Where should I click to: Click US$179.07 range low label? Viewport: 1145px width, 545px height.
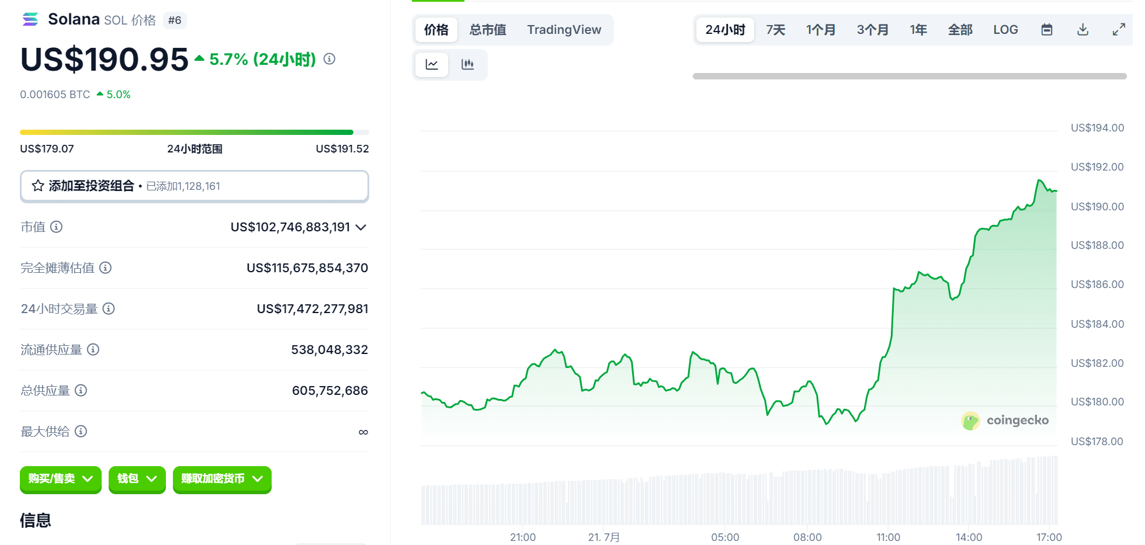tap(47, 148)
